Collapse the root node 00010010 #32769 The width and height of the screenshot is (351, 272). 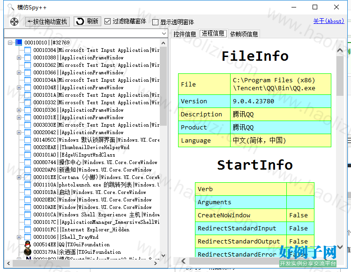pyautogui.click(x=10, y=43)
